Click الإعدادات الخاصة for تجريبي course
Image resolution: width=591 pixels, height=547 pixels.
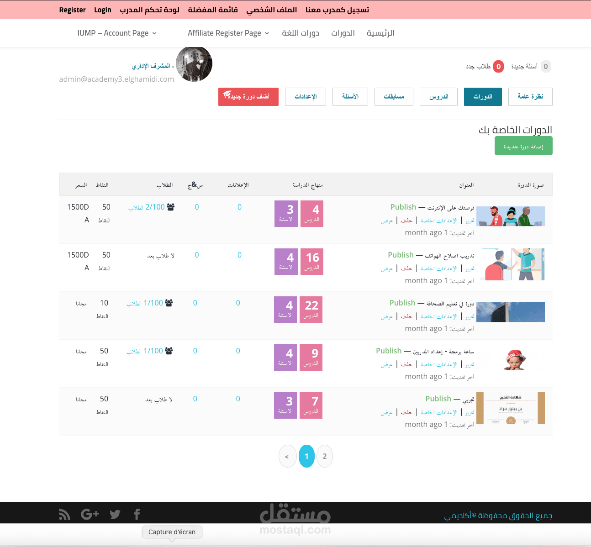click(x=439, y=412)
